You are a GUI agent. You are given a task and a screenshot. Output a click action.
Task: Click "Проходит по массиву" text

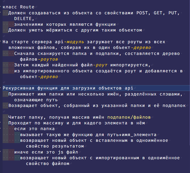coord(36,123)
